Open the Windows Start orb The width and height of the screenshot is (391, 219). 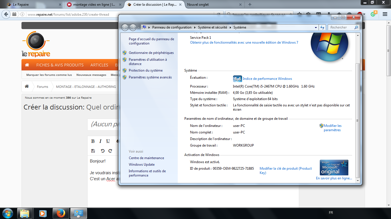(7, 213)
